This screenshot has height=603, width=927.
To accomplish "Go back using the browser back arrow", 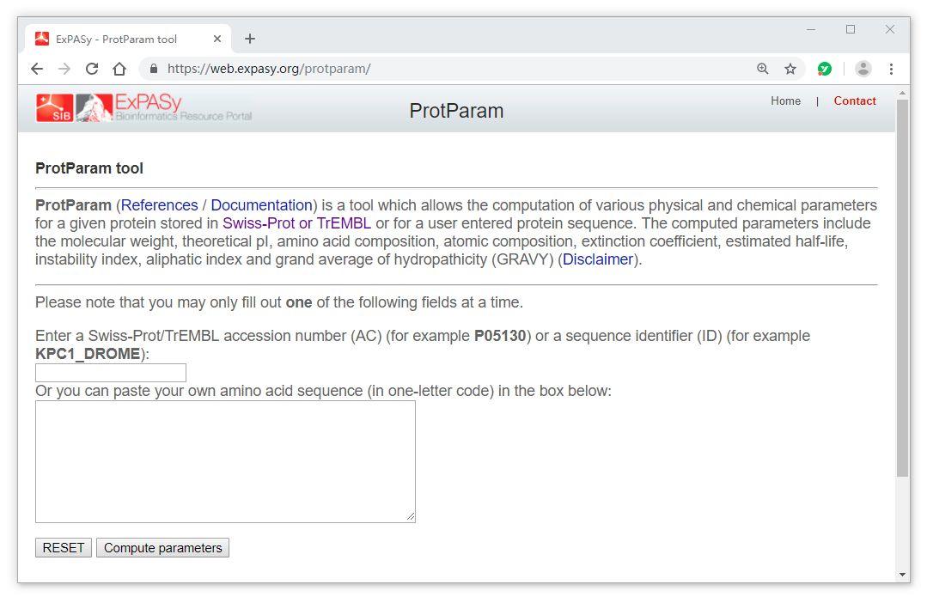I will (x=37, y=69).
